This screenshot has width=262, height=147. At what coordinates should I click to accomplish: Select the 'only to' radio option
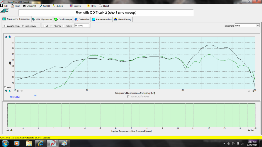point(64,26)
